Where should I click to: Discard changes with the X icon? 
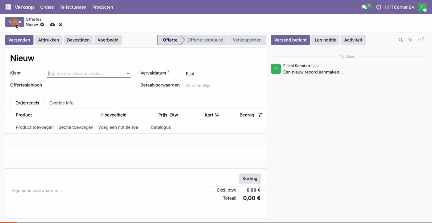click(x=60, y=25)
